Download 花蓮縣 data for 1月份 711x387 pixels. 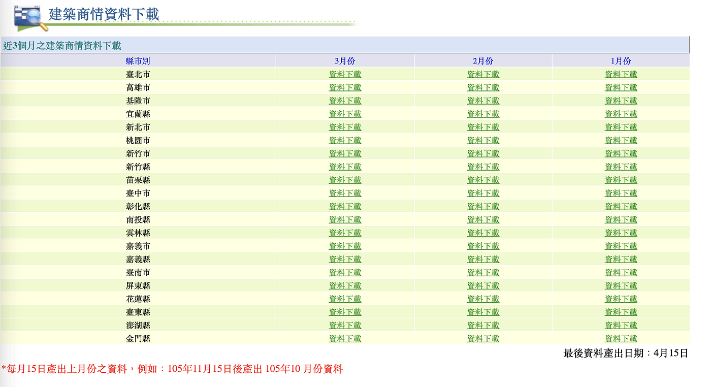(621, 299)
